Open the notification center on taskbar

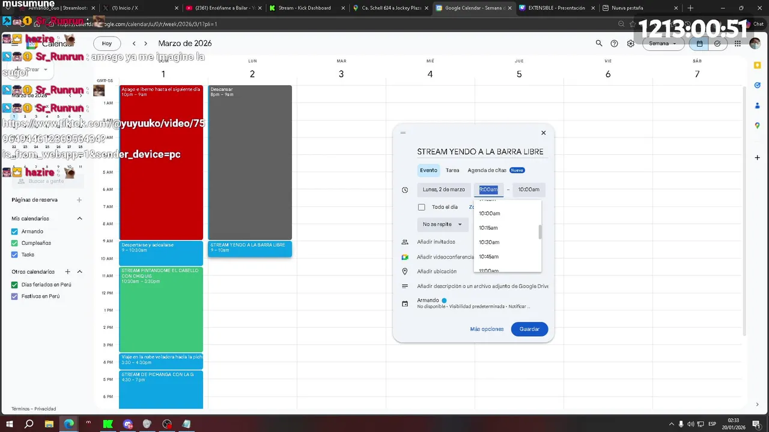(x=756, y=424)
